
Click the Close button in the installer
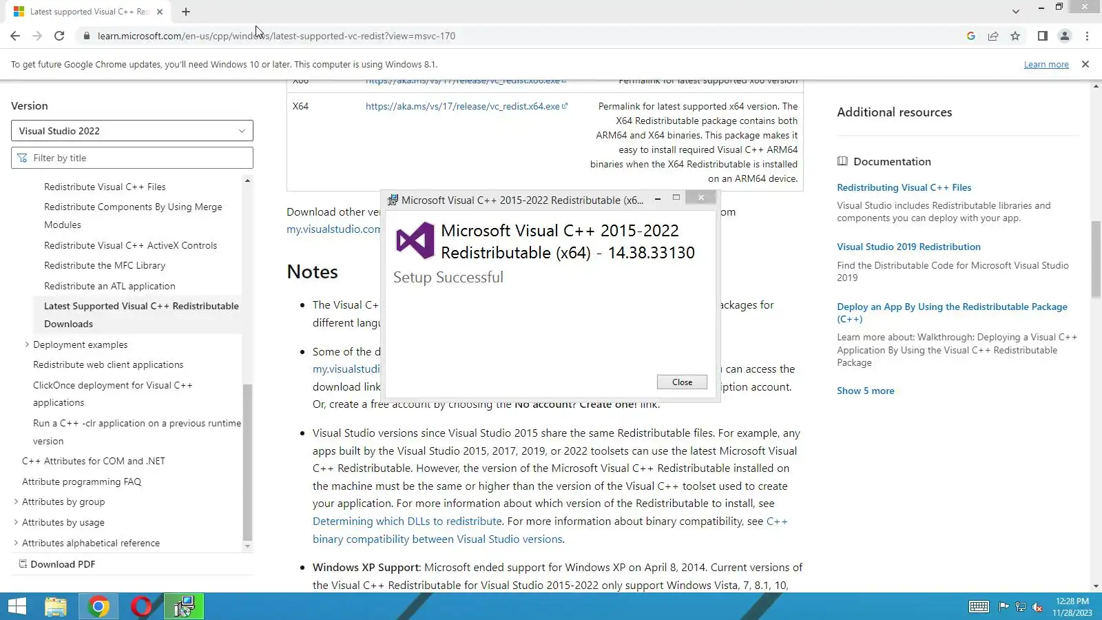[682, 382]
